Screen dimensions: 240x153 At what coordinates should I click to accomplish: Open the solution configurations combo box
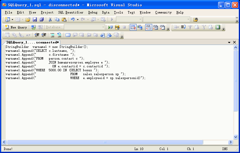click(129, 19)
